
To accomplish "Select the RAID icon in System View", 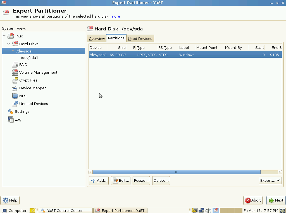I will click(x=15, y=65).
